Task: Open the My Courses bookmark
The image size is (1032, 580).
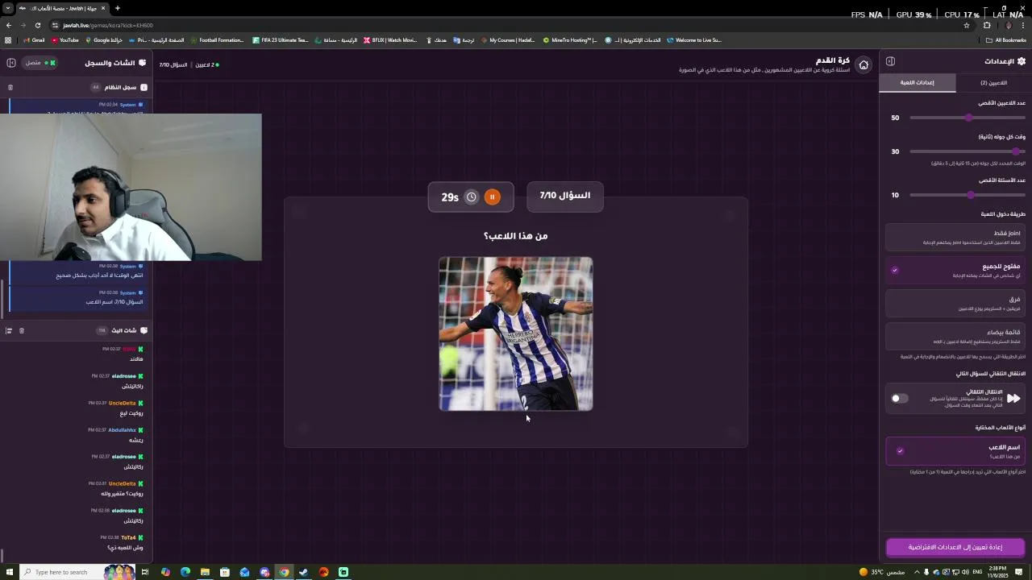Action: click(508, 39)
